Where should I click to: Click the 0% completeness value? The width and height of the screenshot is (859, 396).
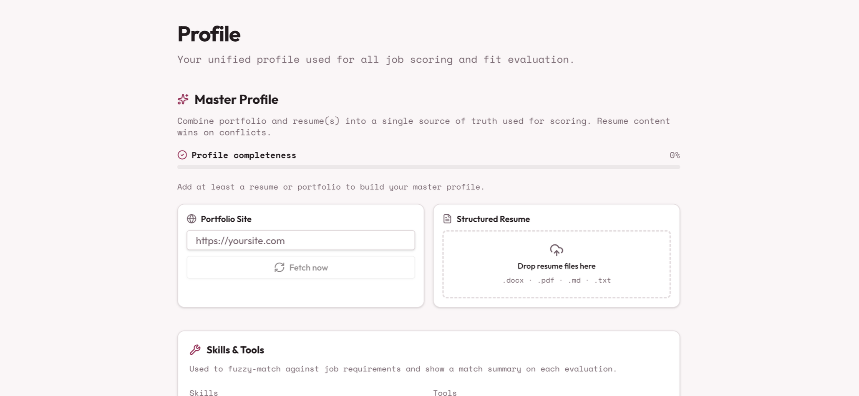click(675, 155)
